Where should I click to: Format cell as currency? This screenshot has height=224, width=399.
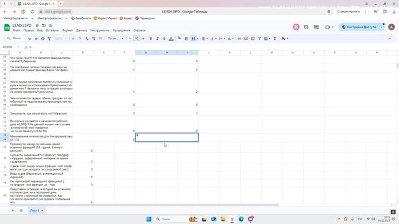pos(74,39)
